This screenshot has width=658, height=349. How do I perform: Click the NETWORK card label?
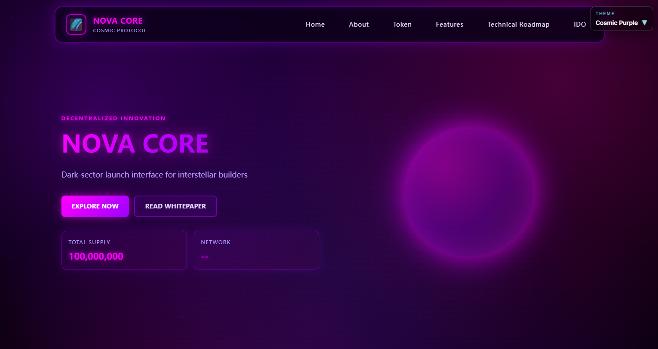216,242
